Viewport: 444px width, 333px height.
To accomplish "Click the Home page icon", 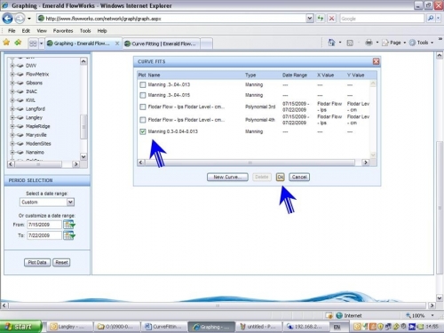I will 331,43.
